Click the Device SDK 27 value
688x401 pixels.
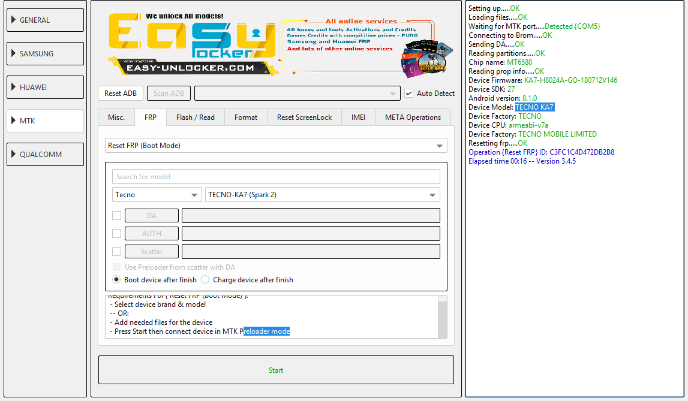511,89
